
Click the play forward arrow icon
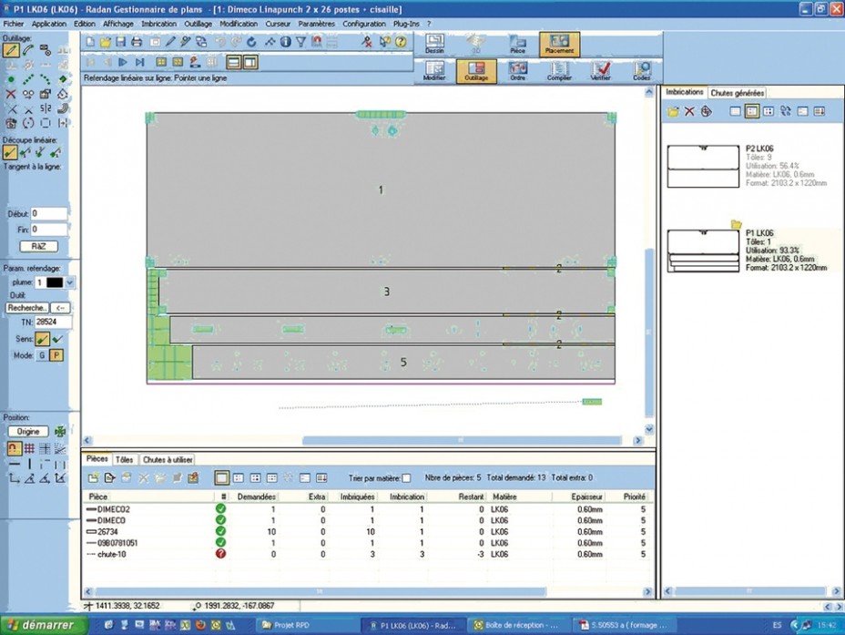(123, 63)
